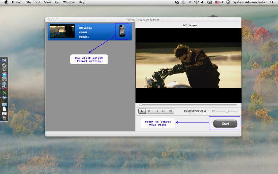Screen dimensions: 278x174
Task: Click System Administrator user menu
Action: tap(250, 2)
